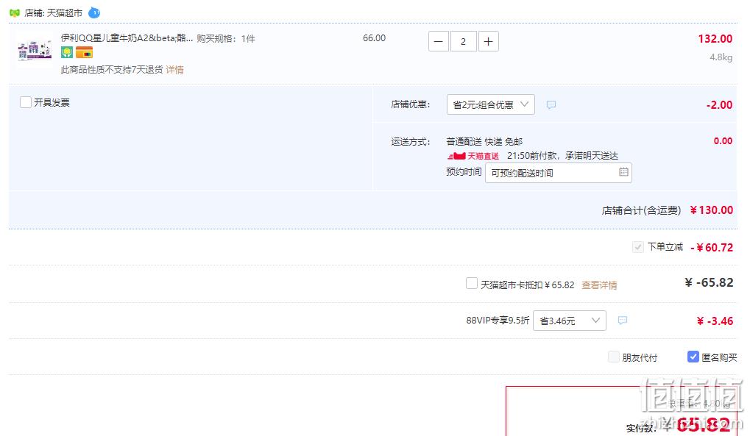Open the 省2元:组合优惠 store discount dropdown

tap(491, 104)
